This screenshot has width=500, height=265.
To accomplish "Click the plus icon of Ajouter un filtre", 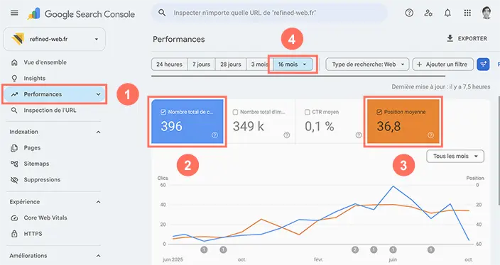I will pyautogui.click(x=420, y=64).
